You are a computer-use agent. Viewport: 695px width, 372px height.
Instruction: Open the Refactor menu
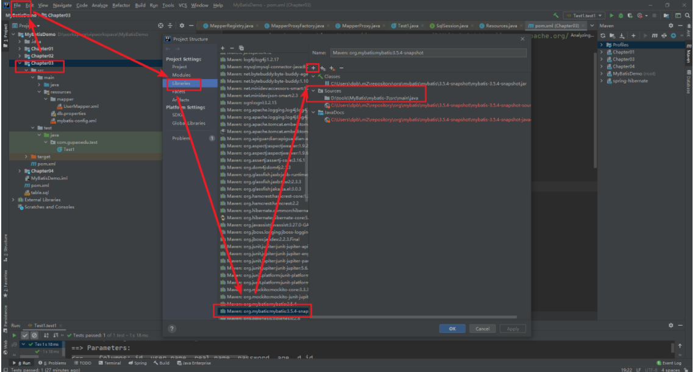click(121, 5)
